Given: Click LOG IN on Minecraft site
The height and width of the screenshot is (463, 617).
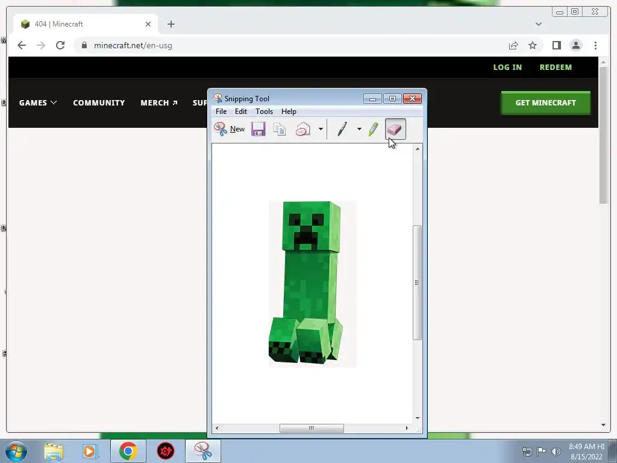Looking at the screenshot, I should (507, 68).
